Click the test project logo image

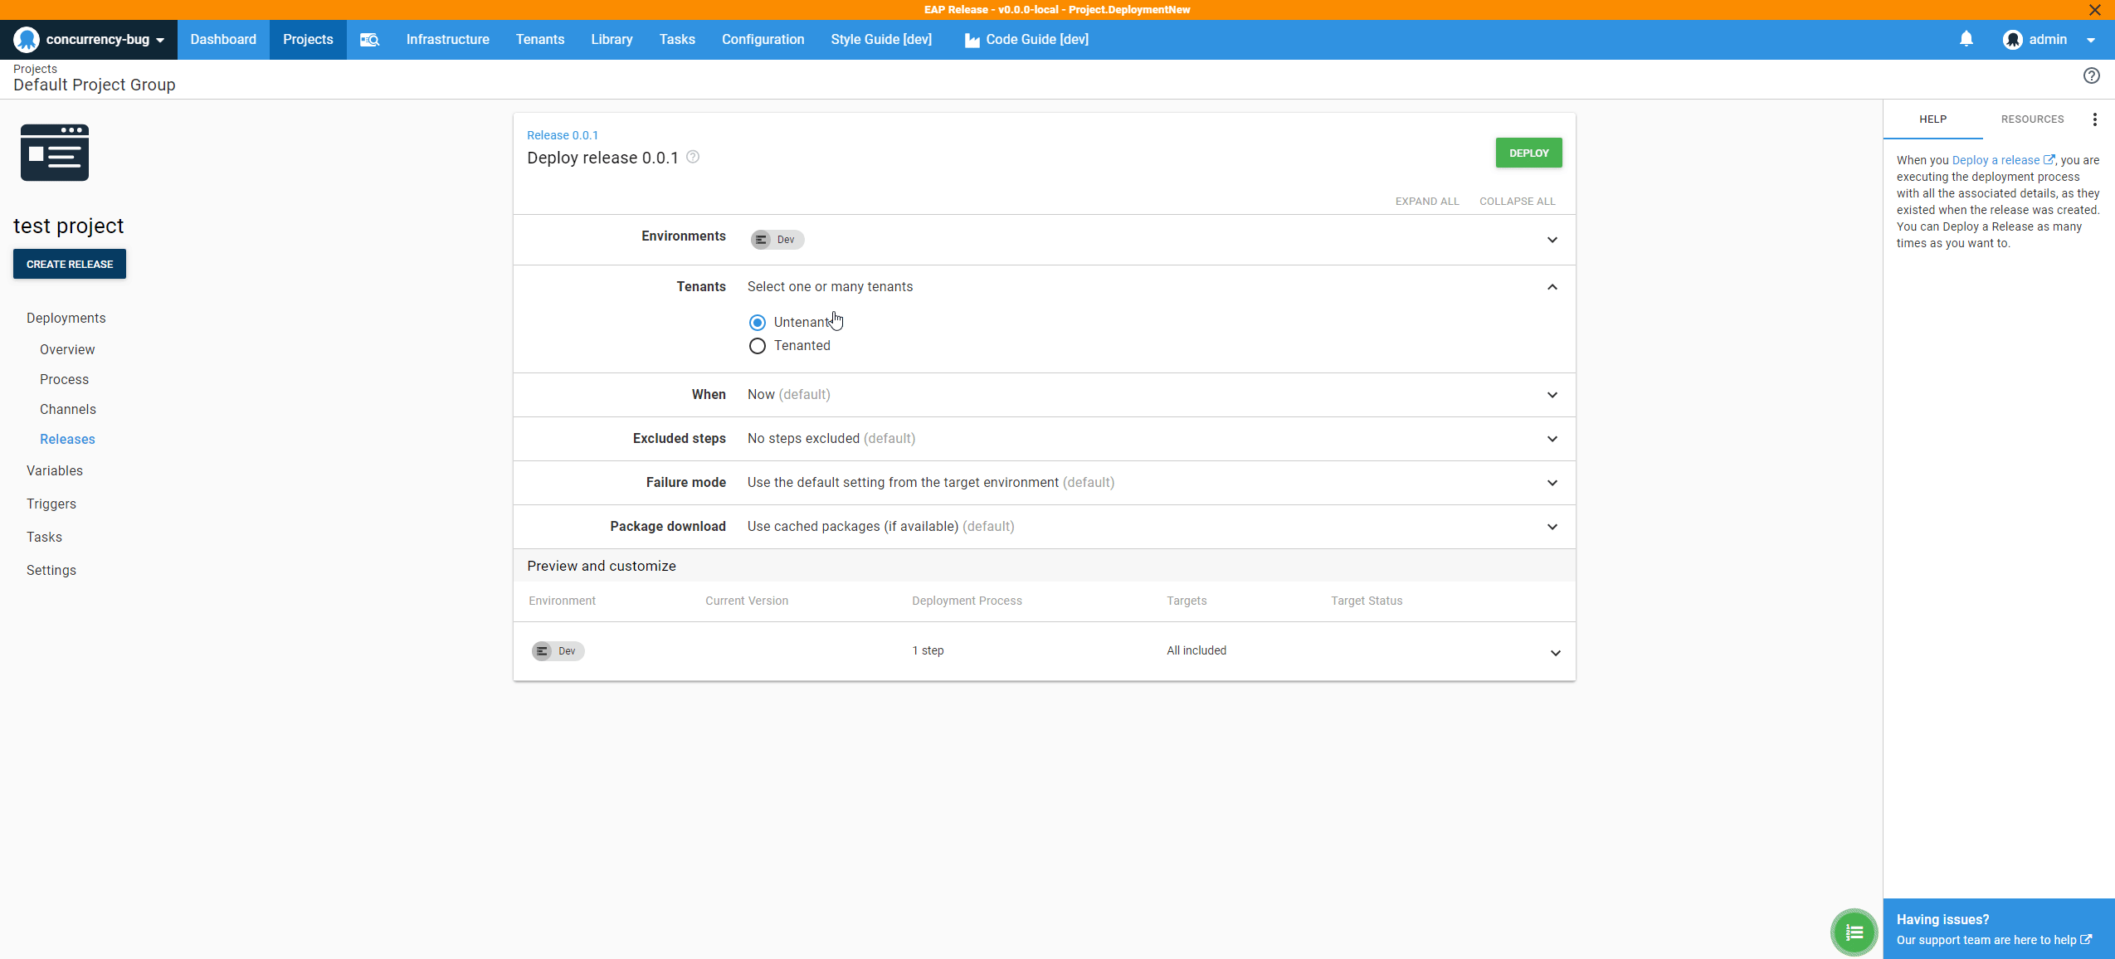click(55, 152)
